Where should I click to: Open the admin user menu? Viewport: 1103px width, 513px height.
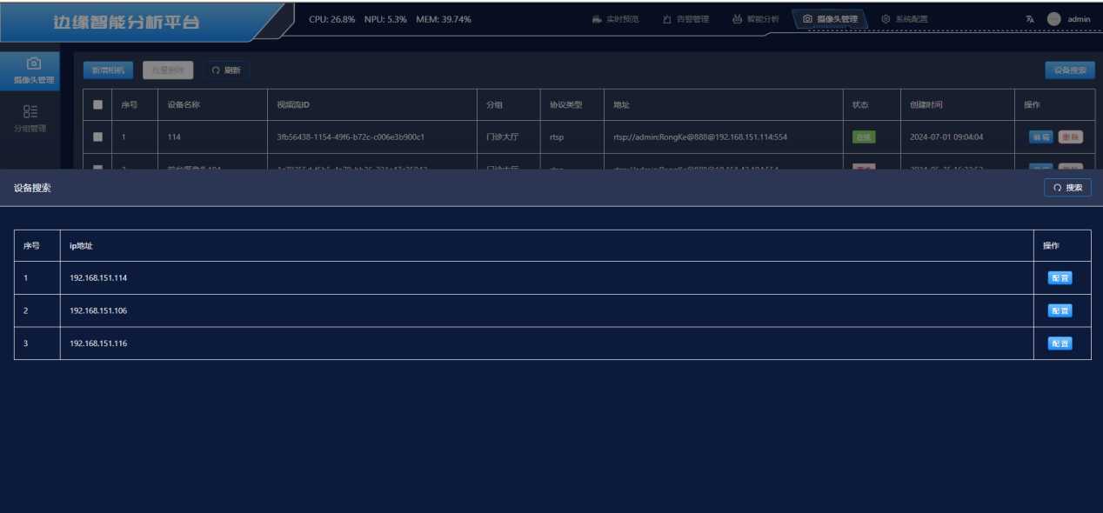[1079, 19]
